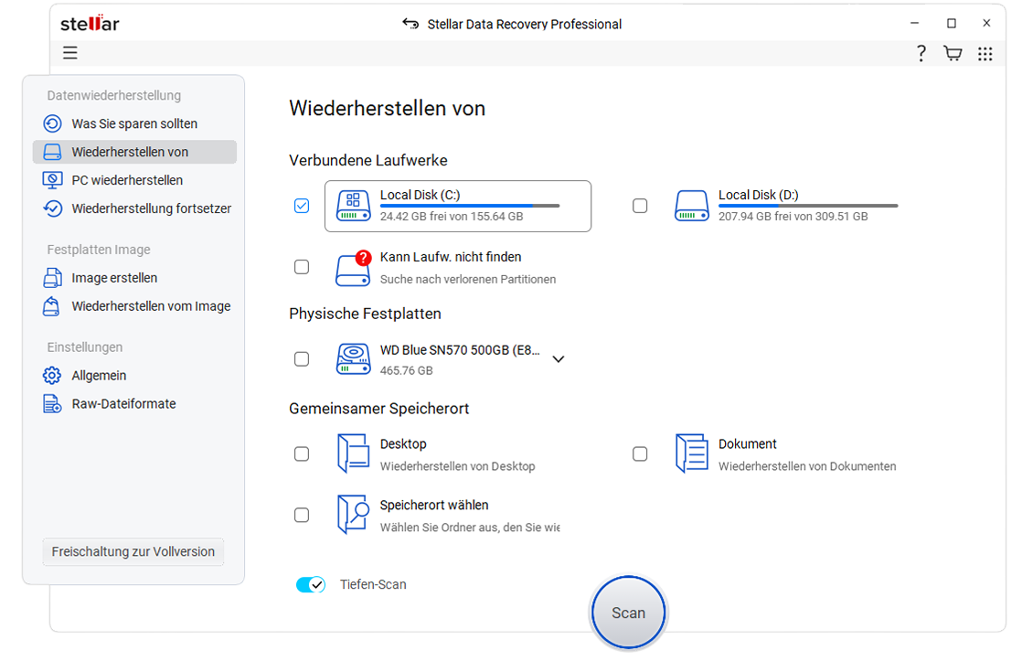The height and width of the screenshot is (661, 1022).
Task: Select the Was Sie sparen sollten icon
Action: (53, 123)
